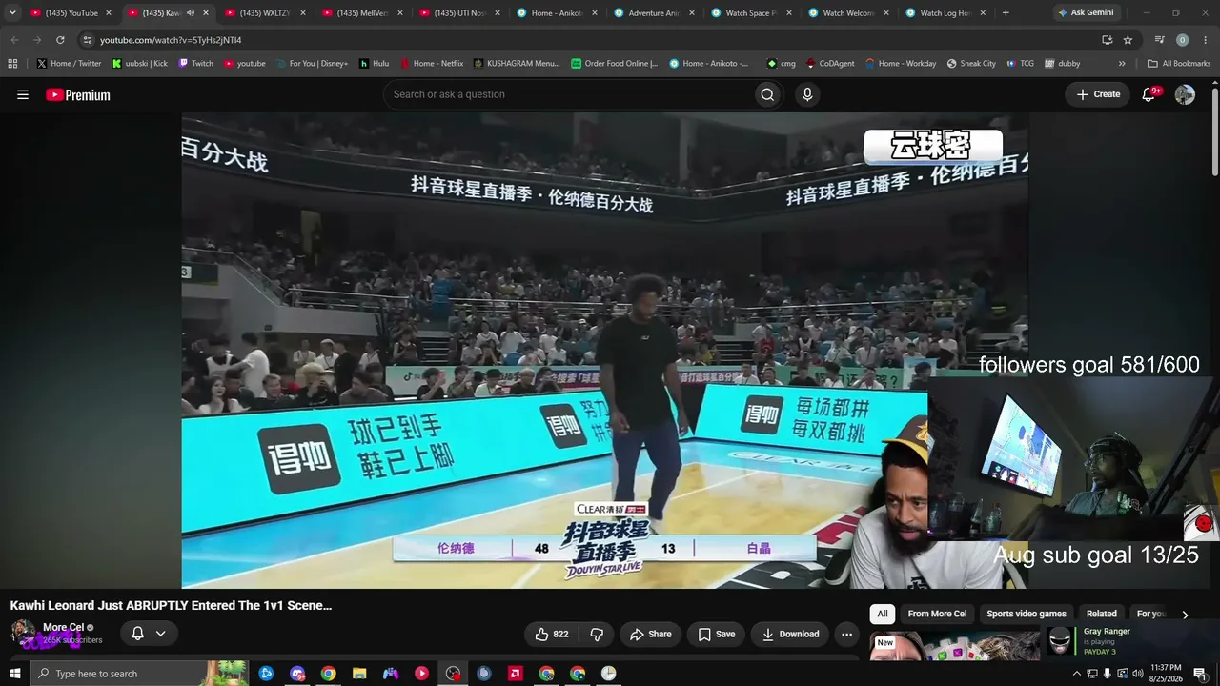Focus the YouTube search field
Viewport: 1220px width, 686px height.
566,94
